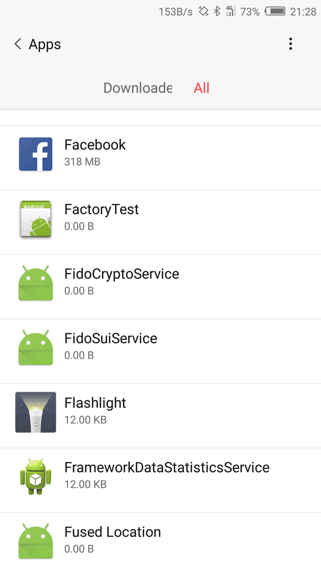Switch to the Downloaded tab
The width and height of the screenshot is (321, 571).
click(x=137, y=88)
